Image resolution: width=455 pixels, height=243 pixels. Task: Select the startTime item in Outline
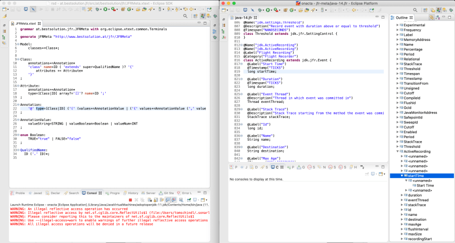click(x=416, y=175)
